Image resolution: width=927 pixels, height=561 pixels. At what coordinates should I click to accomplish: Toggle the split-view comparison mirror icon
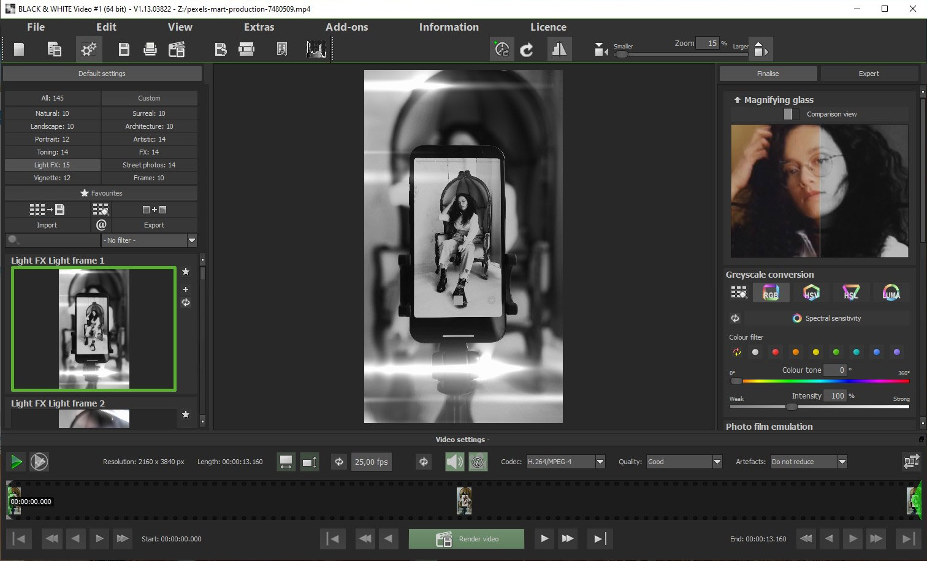pos(559,50)
